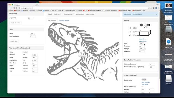Open the topmost Screen Shot thumbnail on desktop
This screenshot has width=174, height=98.
pyautogui.click(x=169, y=5)
